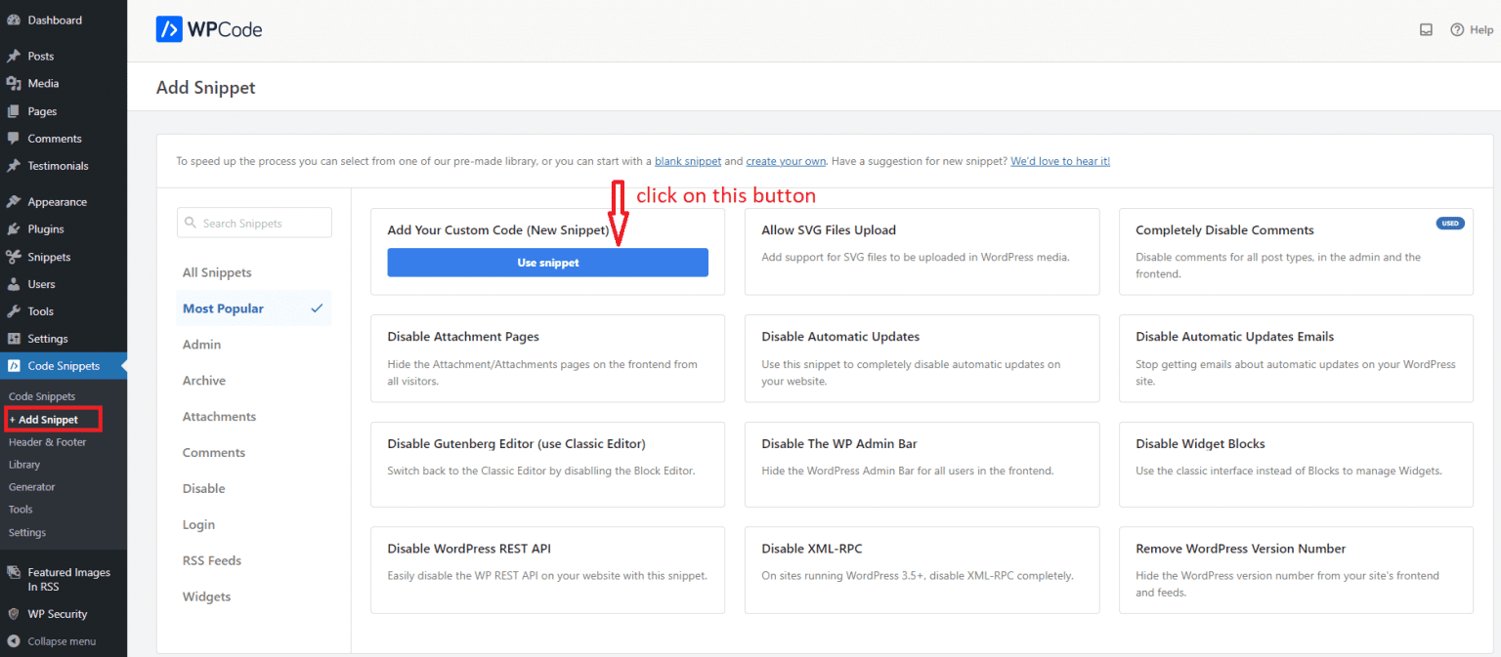Select the Media library icon
The width and height of the screenshot is (1501, 657).
[14, 83]
